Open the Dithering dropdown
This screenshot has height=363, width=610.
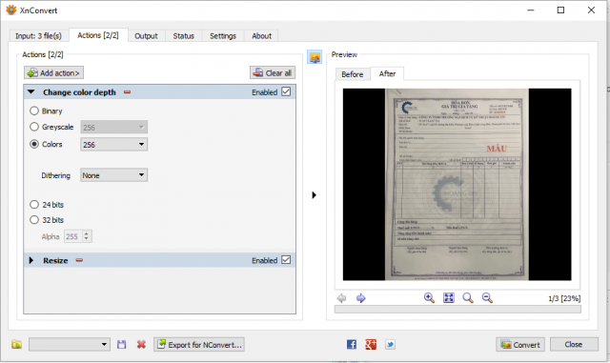(113, 175)
